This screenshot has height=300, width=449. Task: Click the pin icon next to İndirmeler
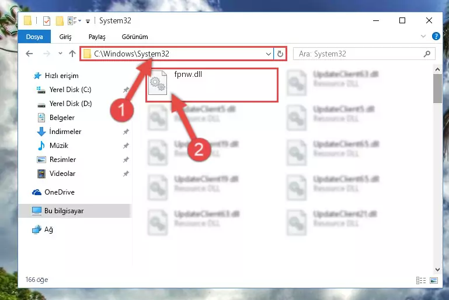coord(126,132)
